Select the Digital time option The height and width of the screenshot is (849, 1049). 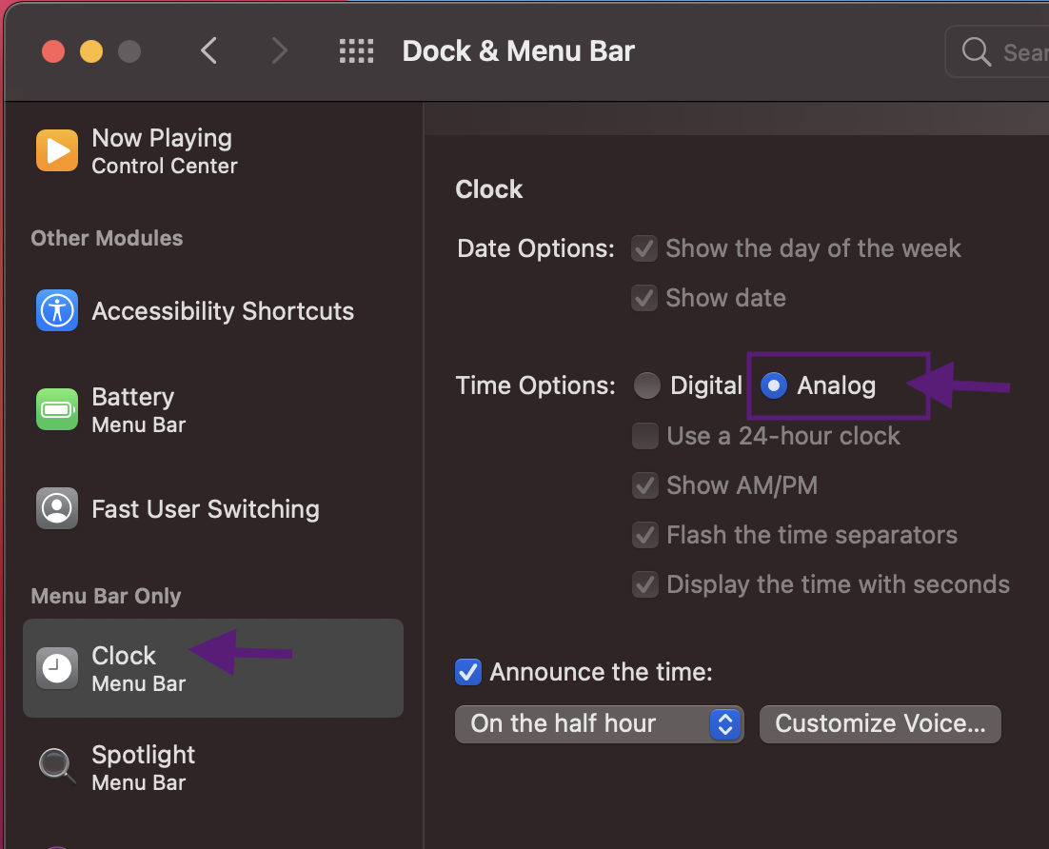(647, 385)
